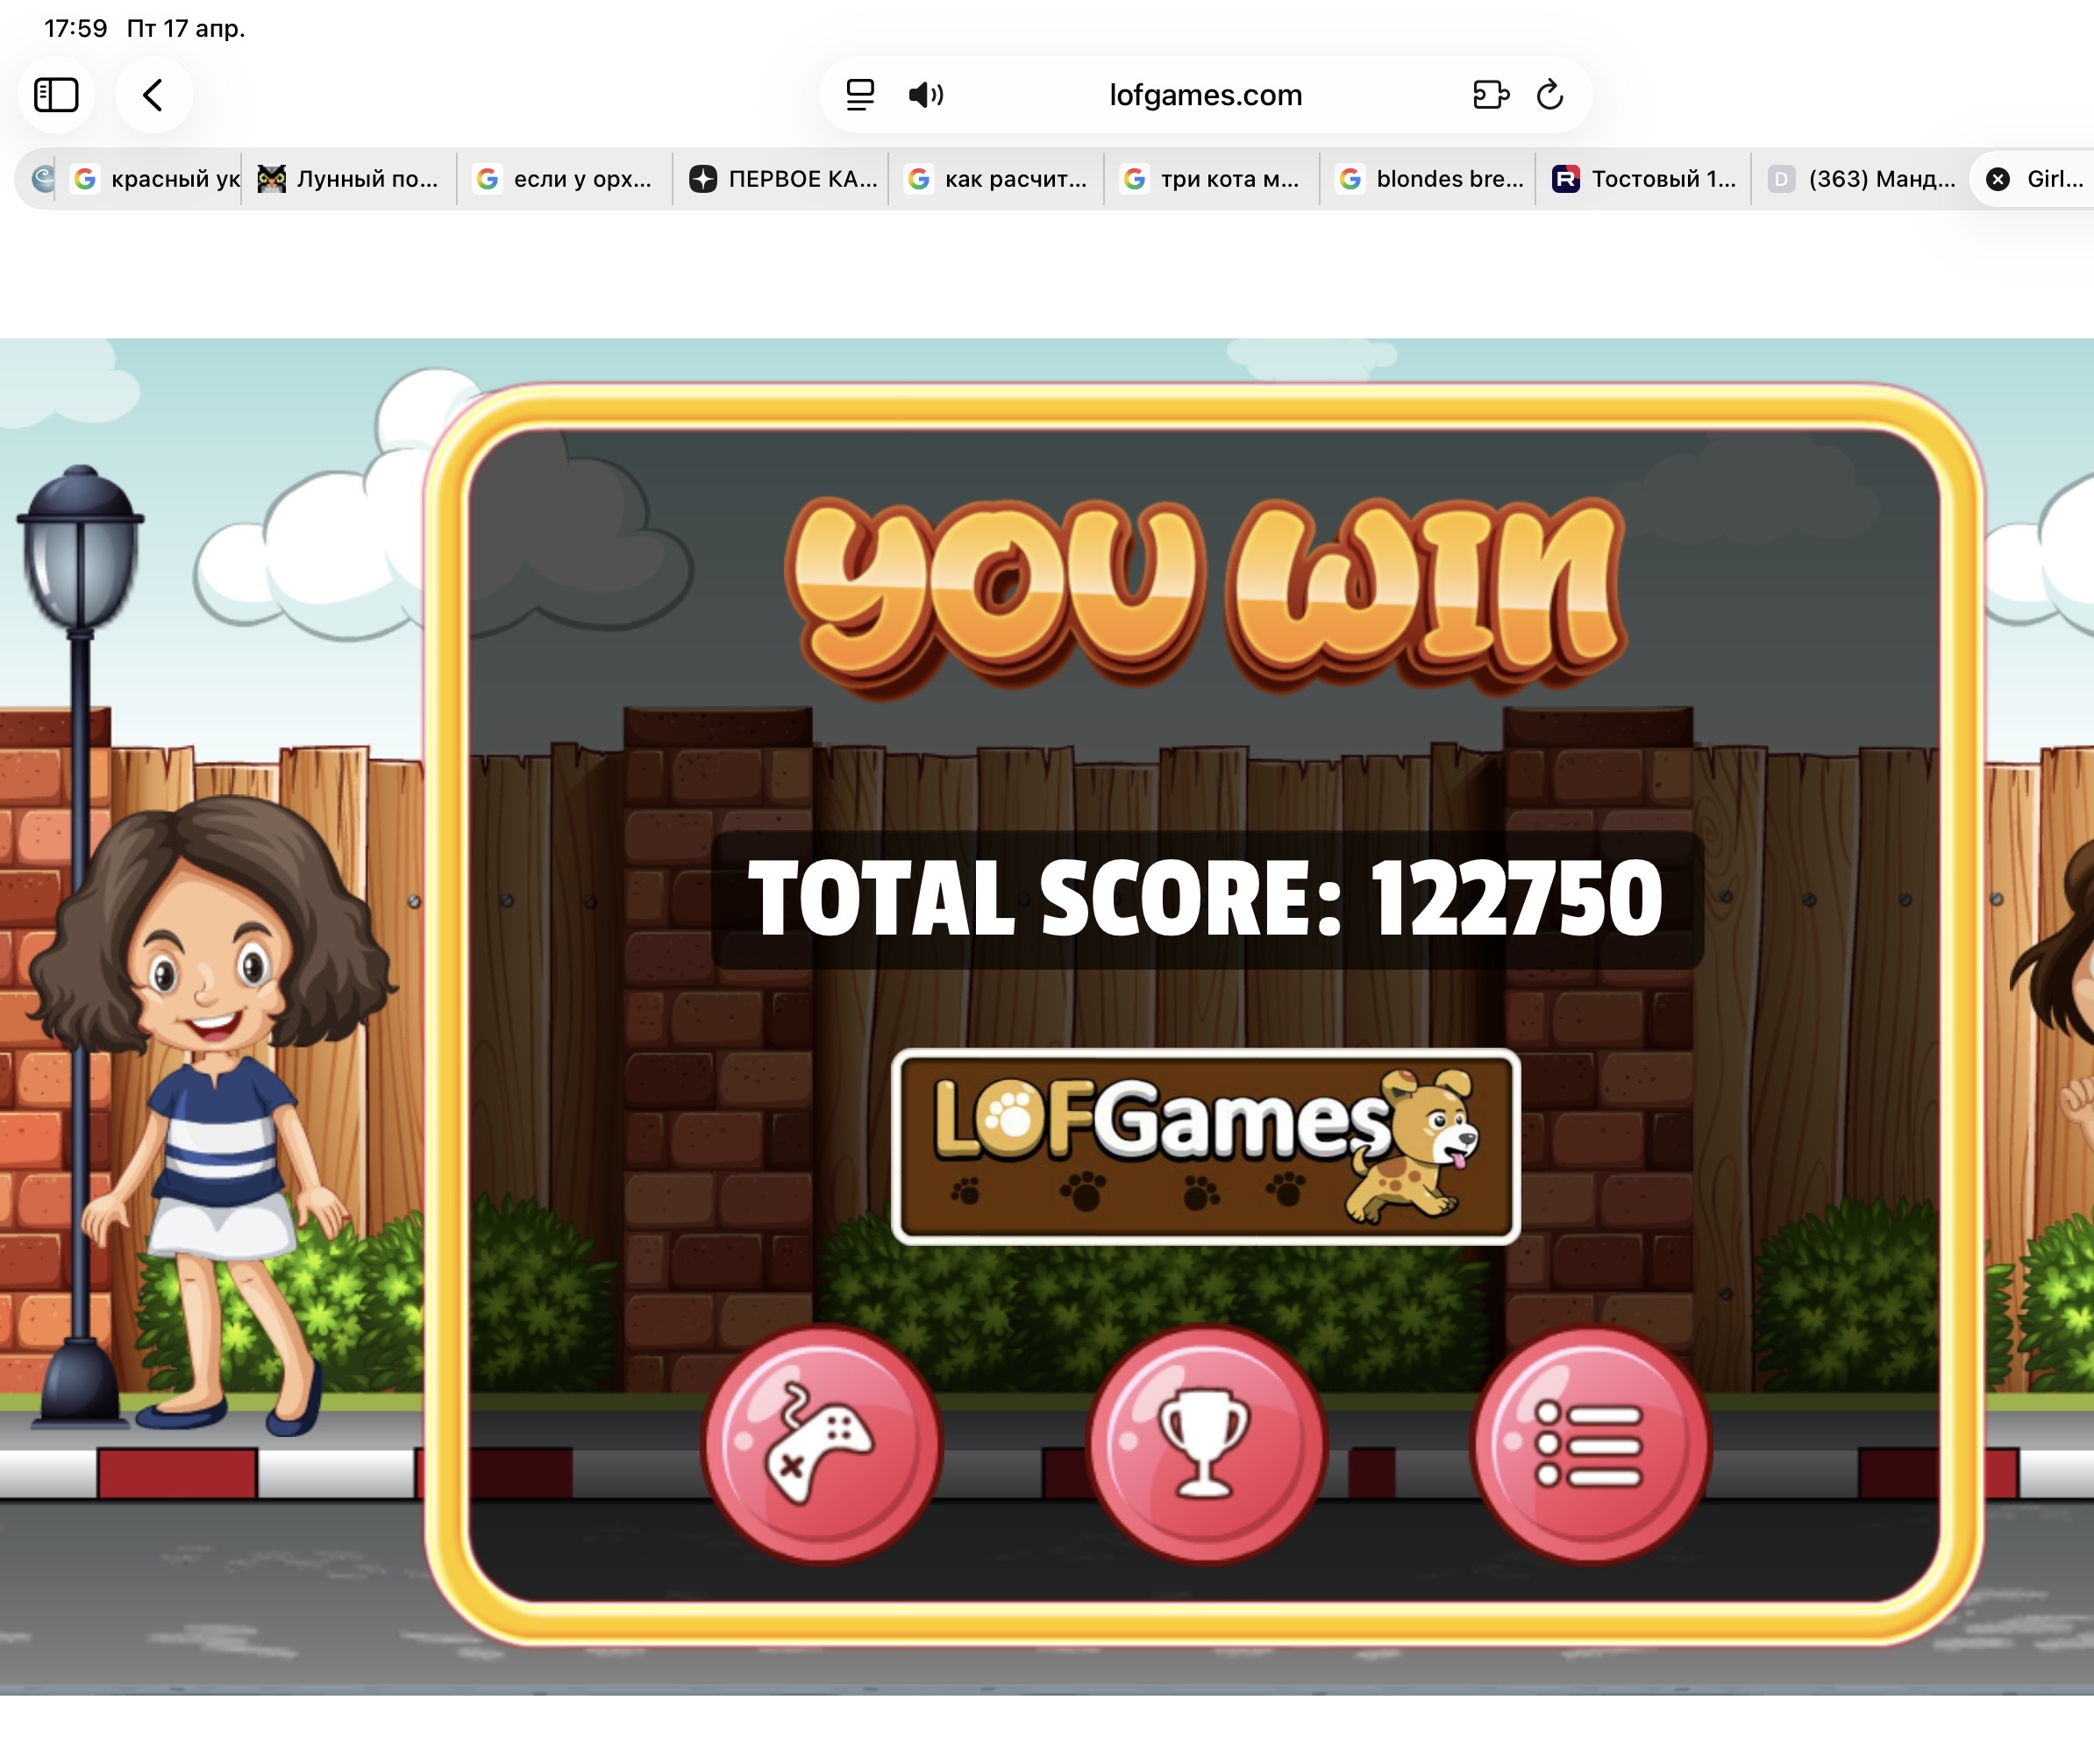Select the ПЕРВОЕ КА... tab
Viewport: 2094px width, 1764px height.
tap(783, 179)
